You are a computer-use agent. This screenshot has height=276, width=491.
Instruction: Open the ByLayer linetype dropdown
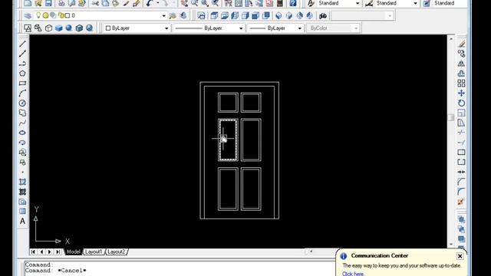coord(241,28)
